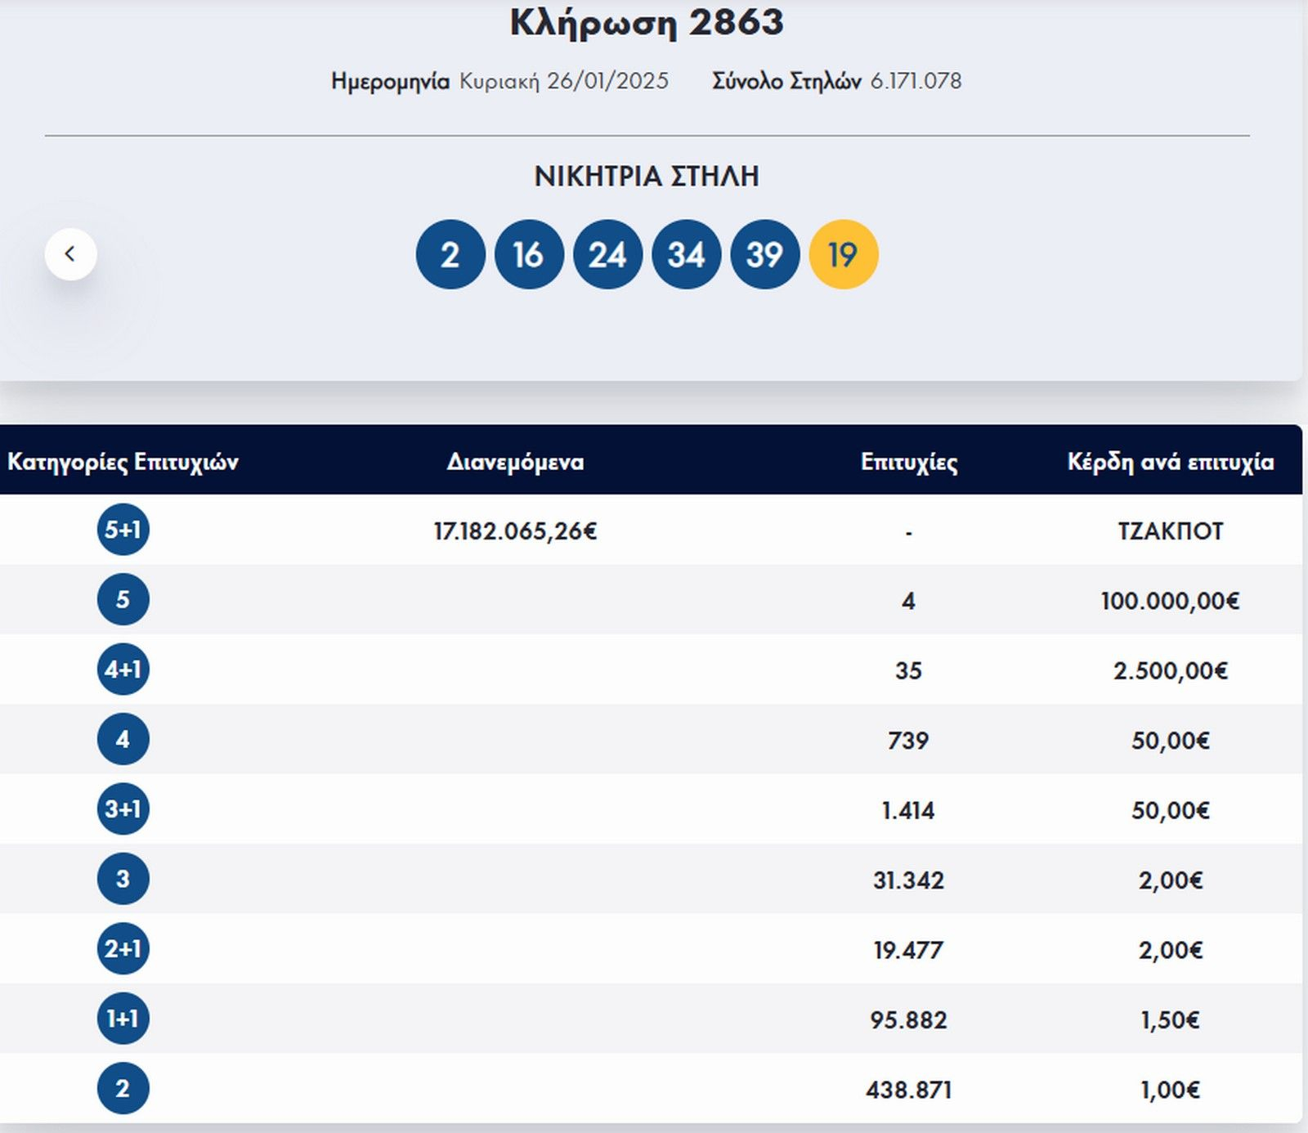
Task: Click the ΤΖΑΚΠΟΤ cell
Action: coord(1171,531)
